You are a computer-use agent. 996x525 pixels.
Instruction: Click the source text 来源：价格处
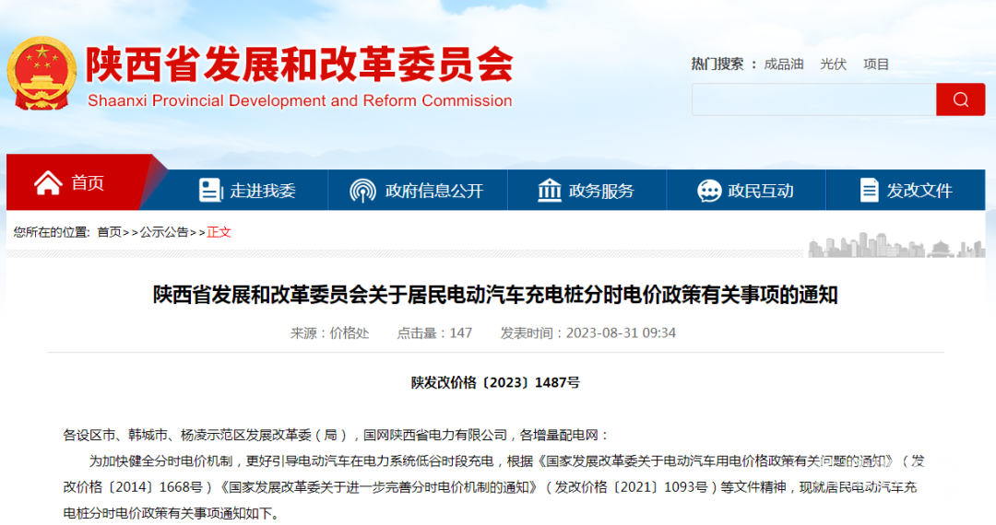329,332
